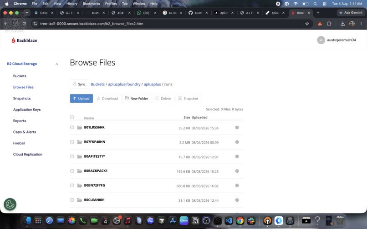
Task: Click the Backblaze flame logo
Action: point(13,40)
